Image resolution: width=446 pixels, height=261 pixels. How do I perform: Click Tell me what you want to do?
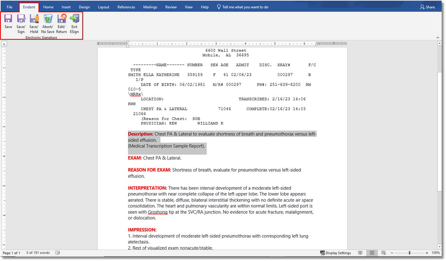tap(243, 7)
